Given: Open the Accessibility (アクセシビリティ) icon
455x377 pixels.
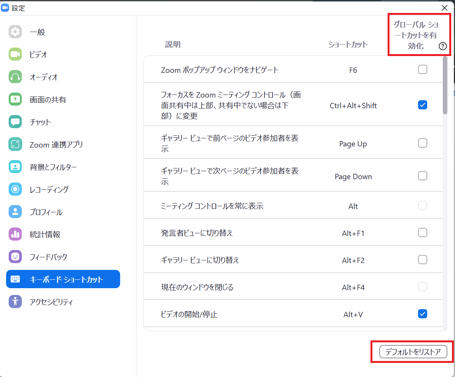Looking at the screenshot, I should (15, 302).
